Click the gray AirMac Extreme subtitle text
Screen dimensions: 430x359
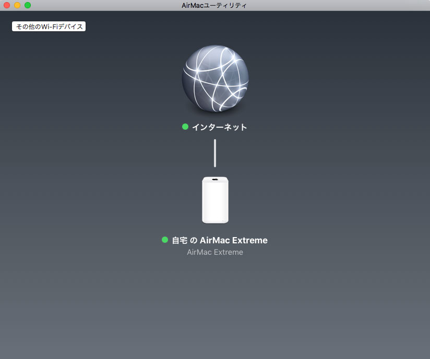coord(215,252)
